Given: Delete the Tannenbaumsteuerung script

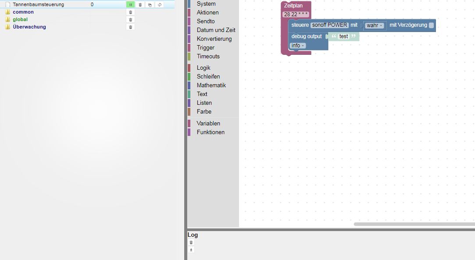Looking at the screenshot, I should [140, 4].
